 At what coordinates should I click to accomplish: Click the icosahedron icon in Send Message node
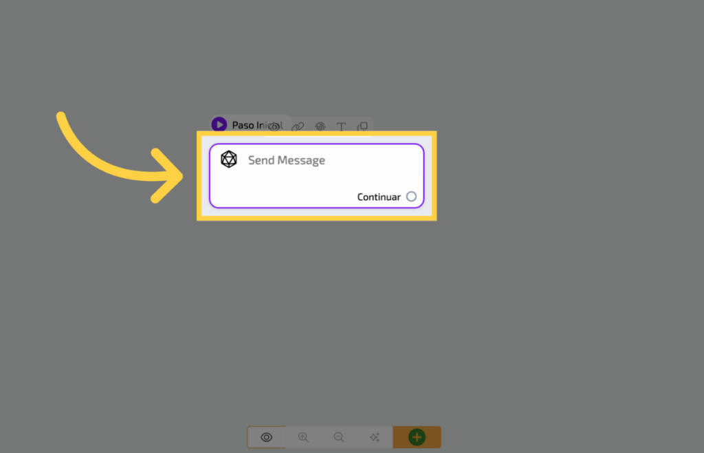[229, 159]
